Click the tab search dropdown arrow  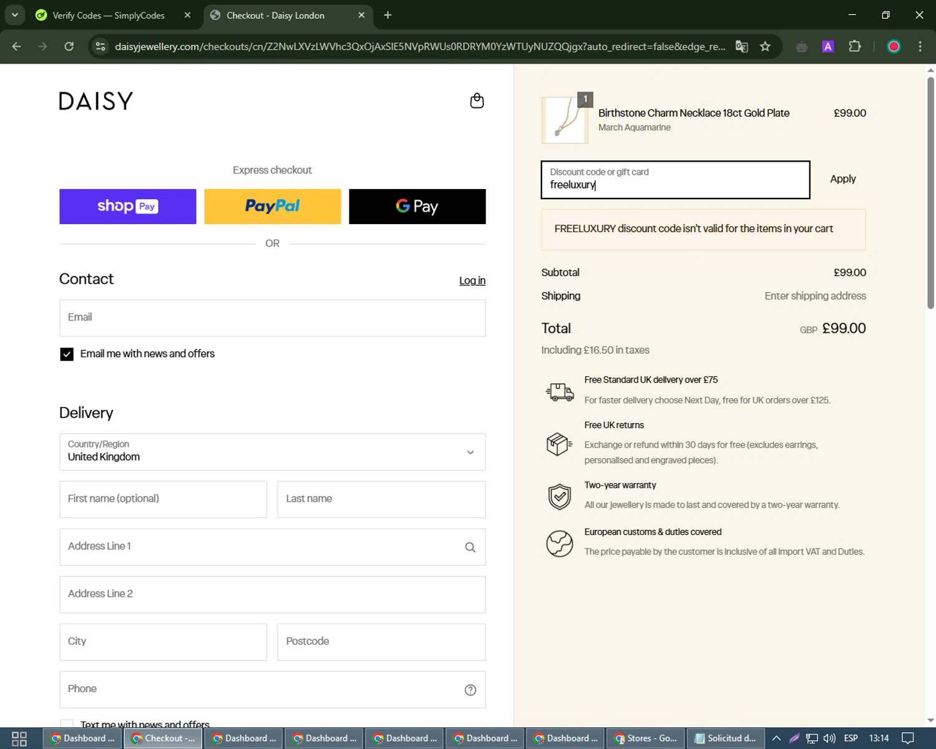pyautogui.click(x=14, y=15)
